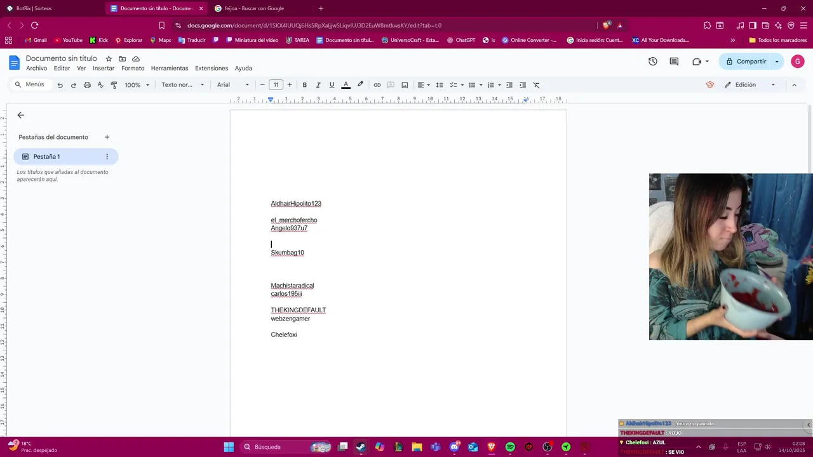The image size is (813, 457).
Task: Toggle italic formatting
Action: 318,85
